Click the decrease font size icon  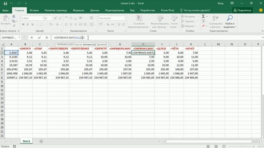pos(60,18)
